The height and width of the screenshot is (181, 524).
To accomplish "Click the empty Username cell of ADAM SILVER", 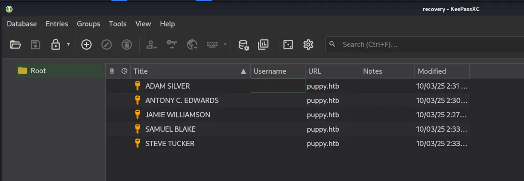I will (278, 86).
